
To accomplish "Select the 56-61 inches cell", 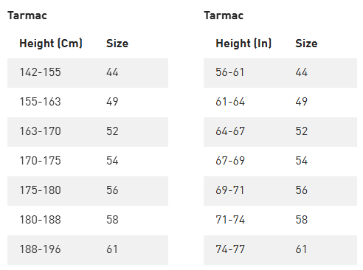I will (230, 72).
